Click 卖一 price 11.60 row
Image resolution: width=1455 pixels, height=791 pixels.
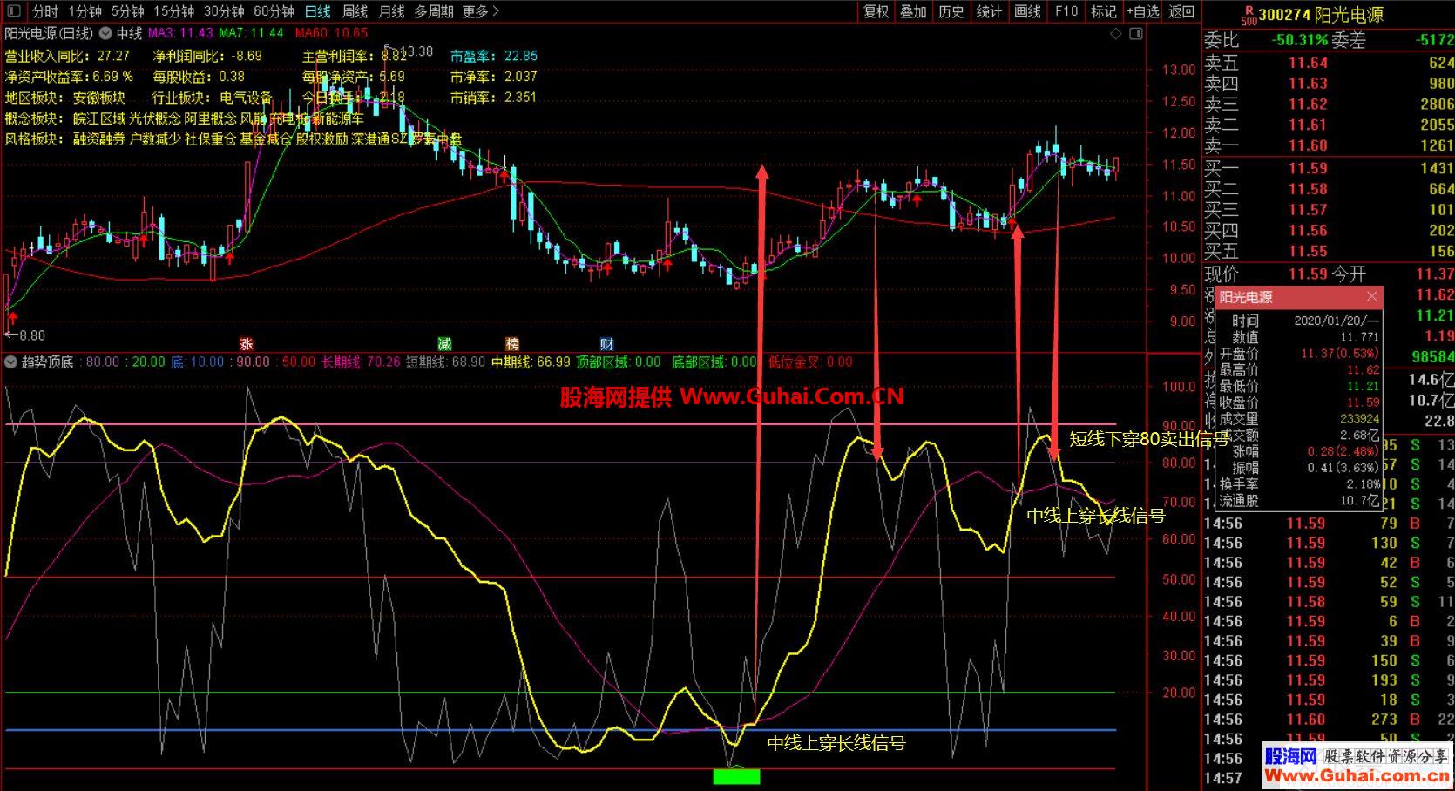coord(1329,145)
